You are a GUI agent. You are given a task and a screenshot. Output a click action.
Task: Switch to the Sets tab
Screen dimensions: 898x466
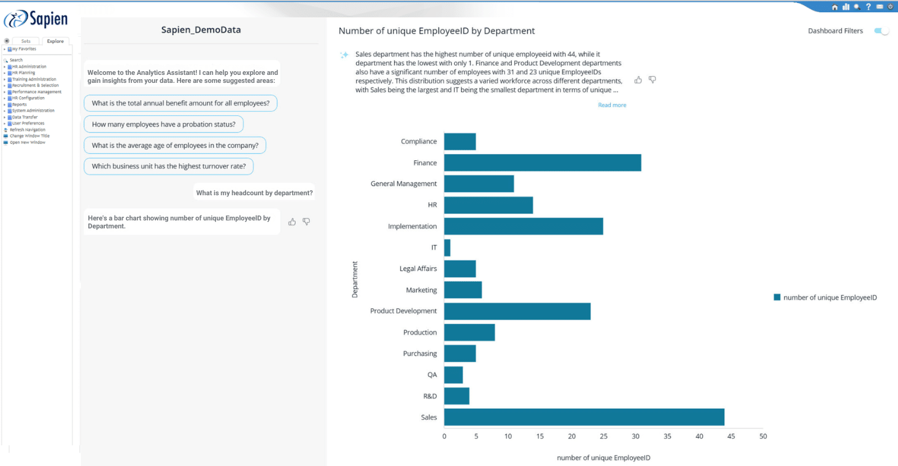[26, 41]
